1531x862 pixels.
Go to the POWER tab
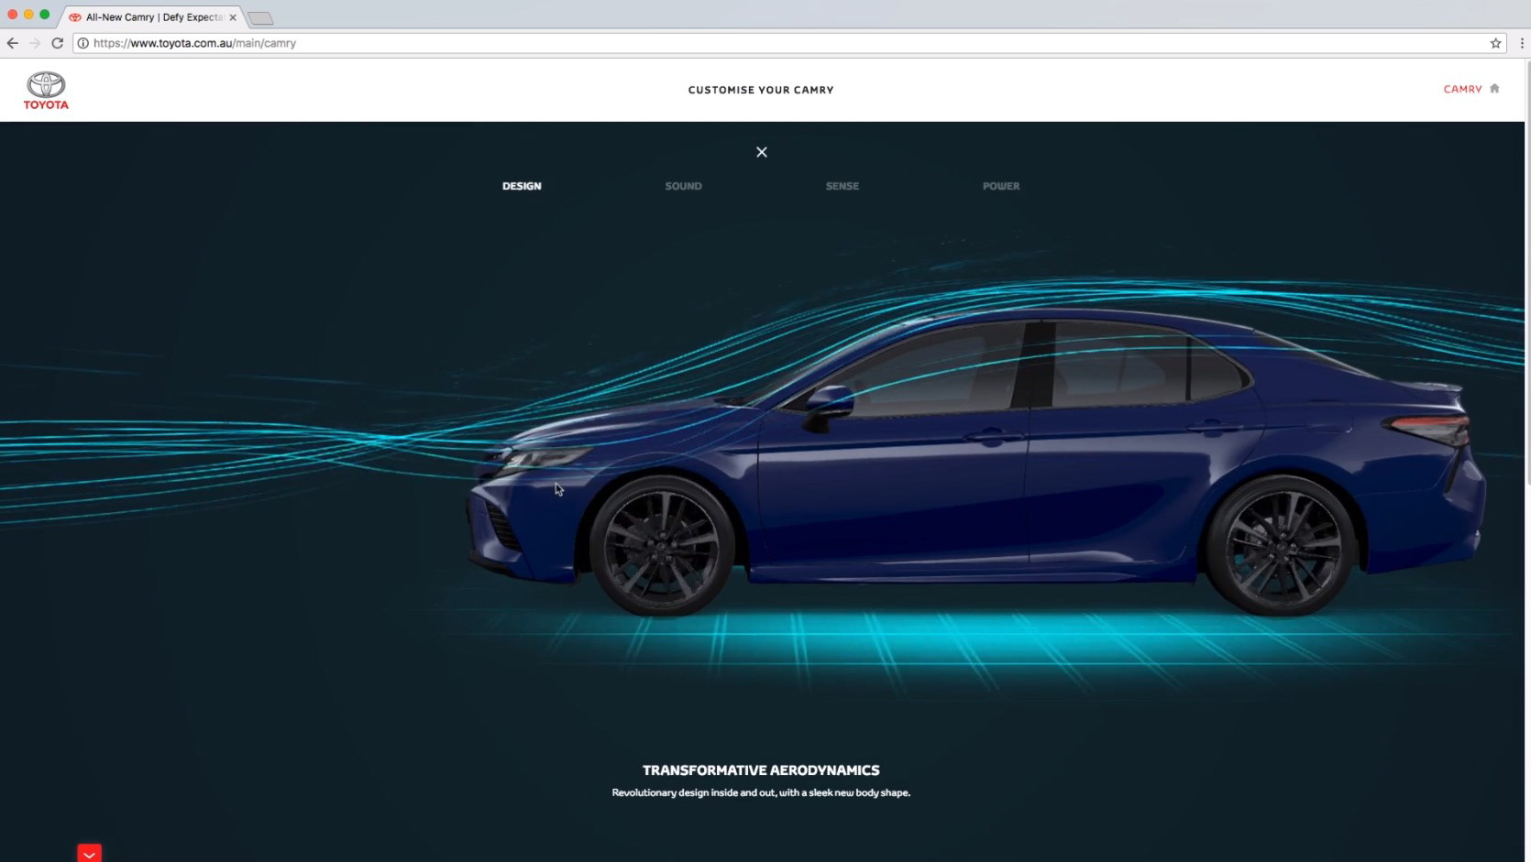click(1001, 186)
